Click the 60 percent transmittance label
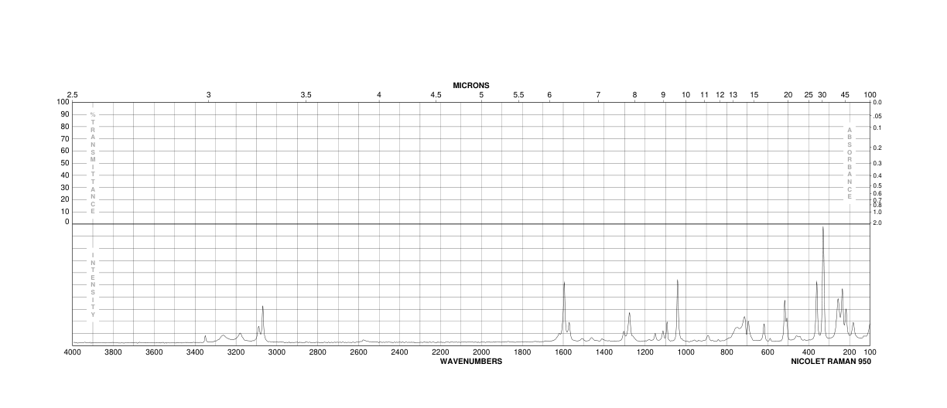947x408 pixels. 65,151
